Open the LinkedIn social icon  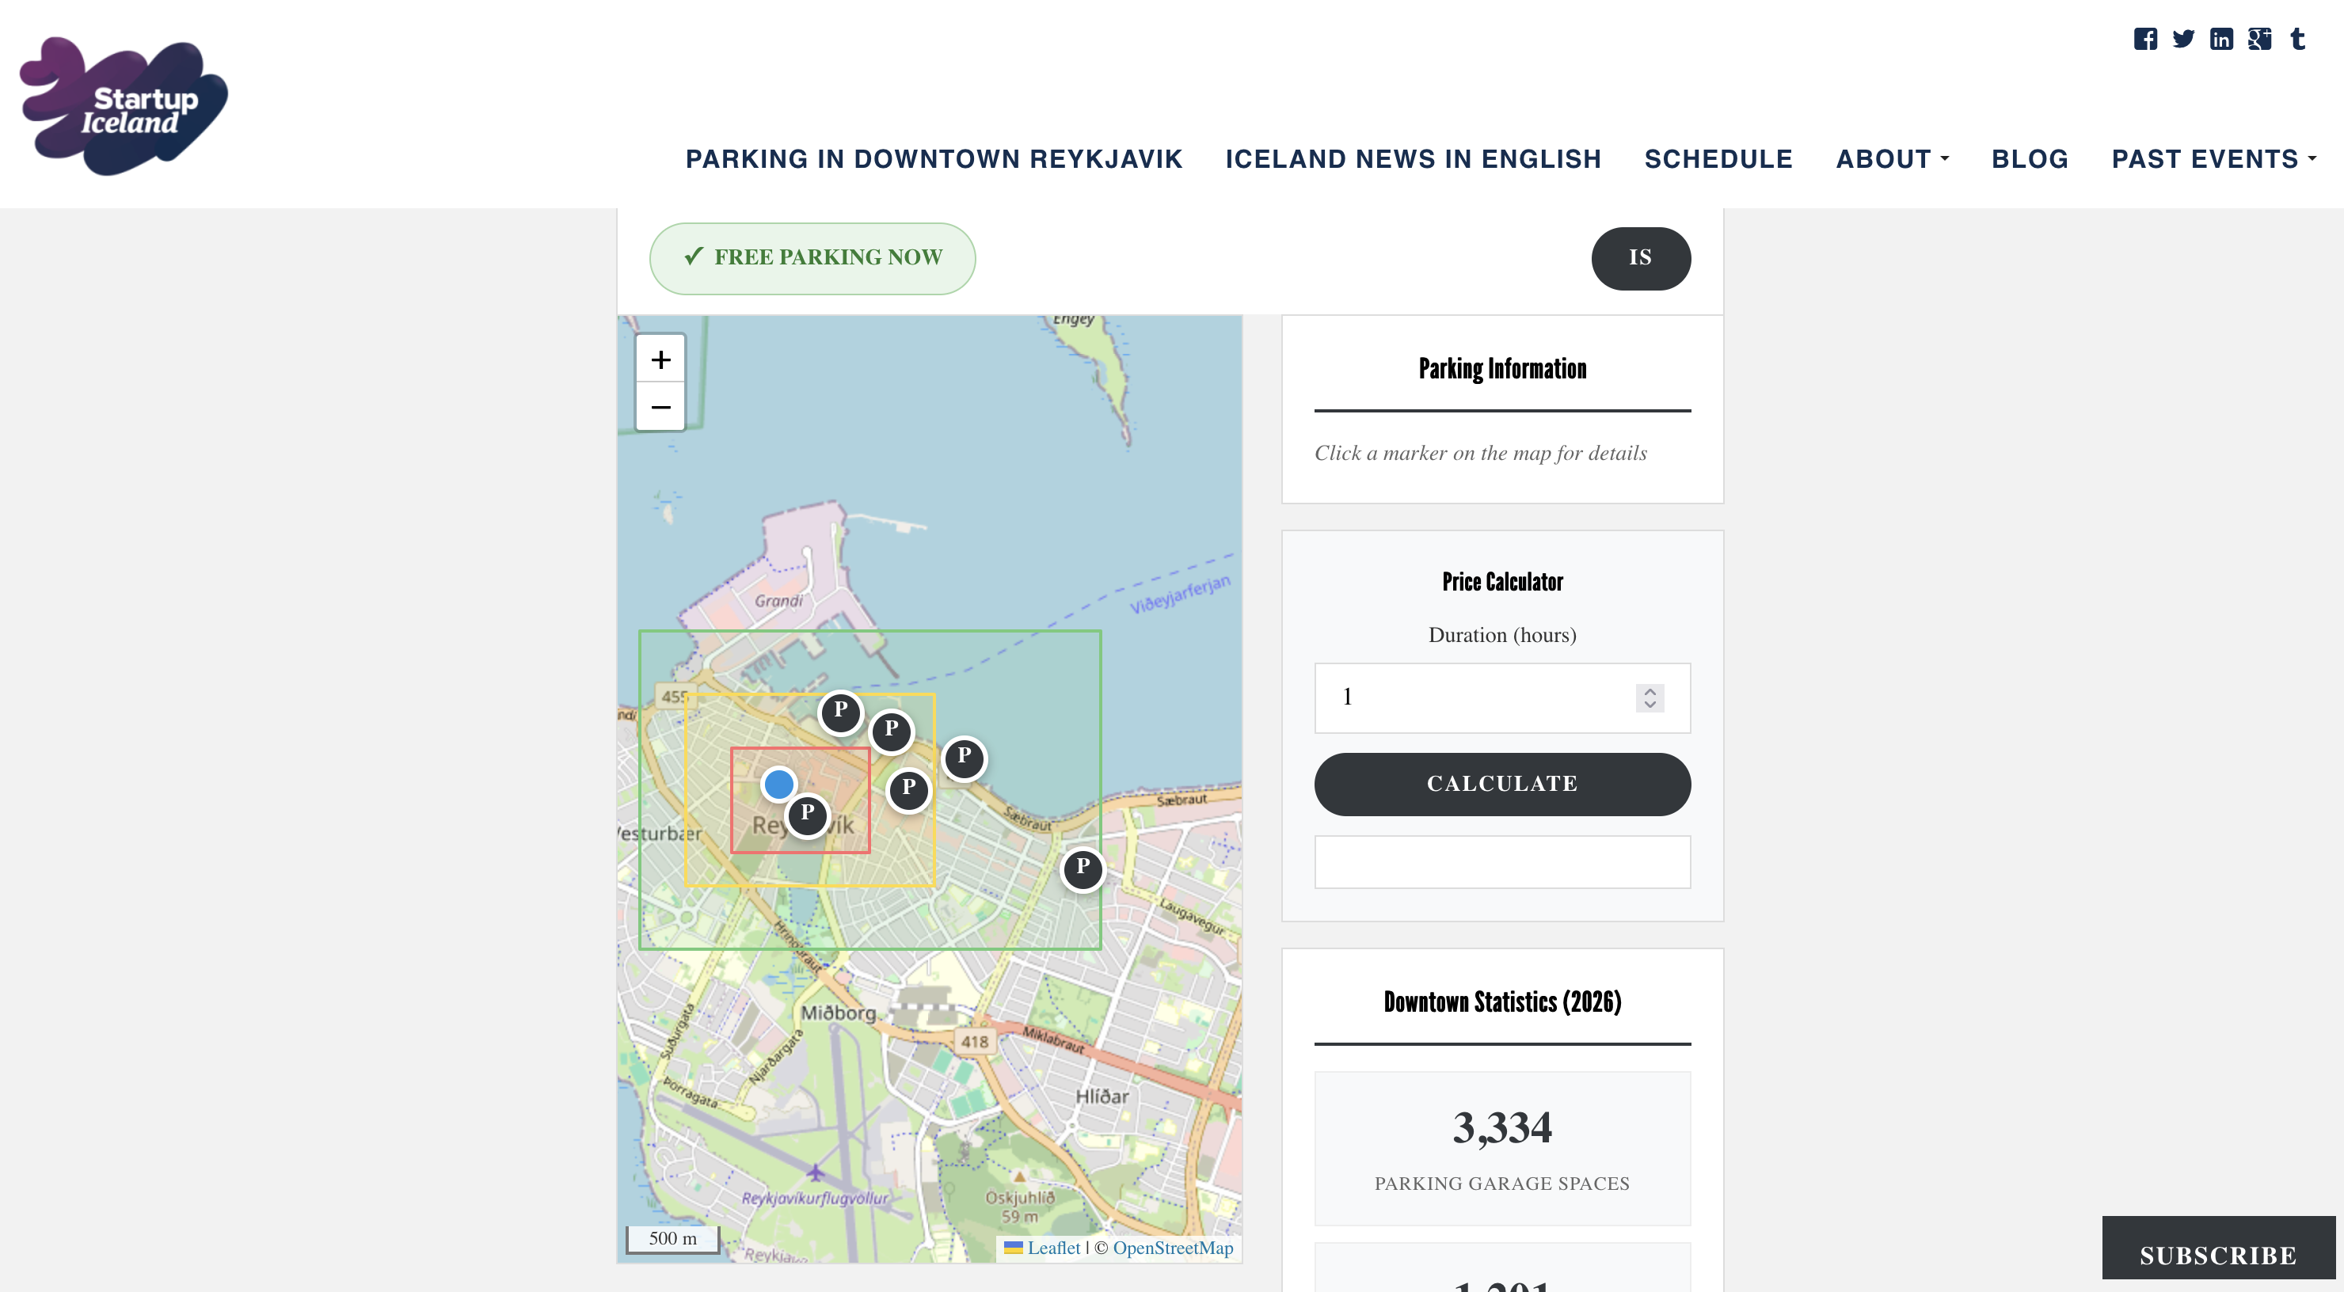2221,39
